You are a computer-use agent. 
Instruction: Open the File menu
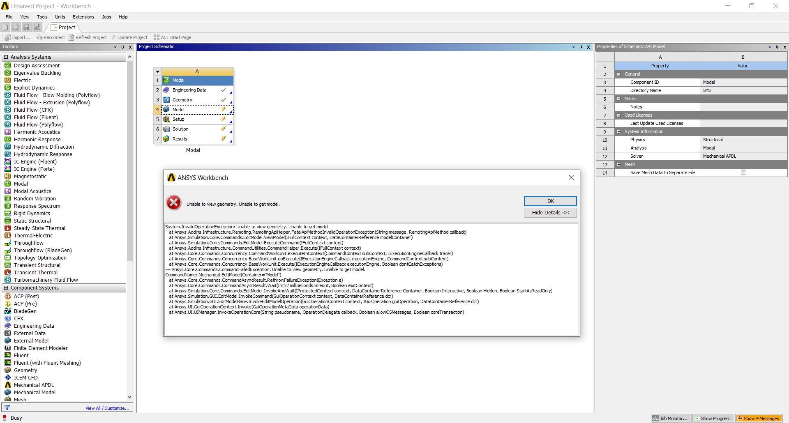click(x=9, y=17)
